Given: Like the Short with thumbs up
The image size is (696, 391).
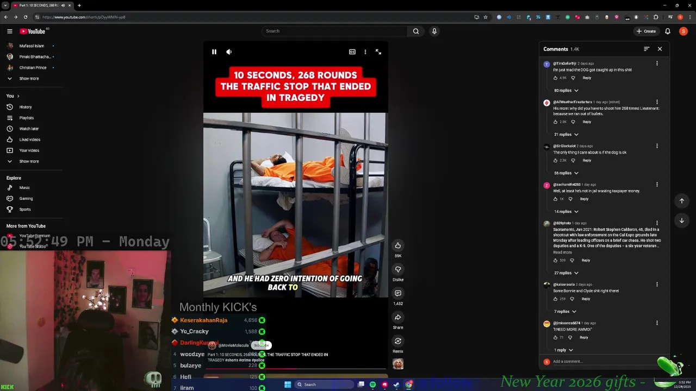Looking at the screenshot, I should (398, 245).
